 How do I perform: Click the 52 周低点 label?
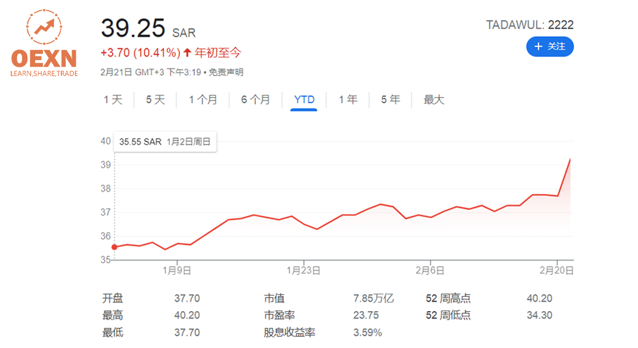tap(448, 315)
